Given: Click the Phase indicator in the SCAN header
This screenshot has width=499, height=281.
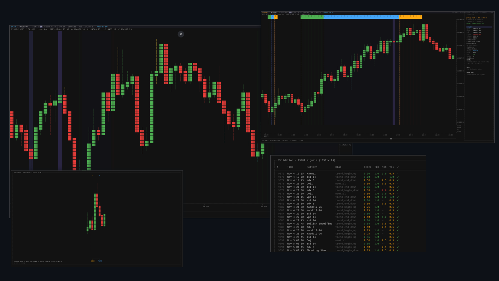Looking at the screenshot, I should pyautogui.click(x=102, y=27).
